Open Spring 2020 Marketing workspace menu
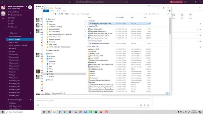 tap(17, 6)
